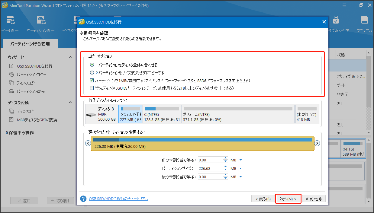The height and width of the screenshot is (213, 374).
Task: Click the 0 保留中の操作 label
Action: [20, 133]
